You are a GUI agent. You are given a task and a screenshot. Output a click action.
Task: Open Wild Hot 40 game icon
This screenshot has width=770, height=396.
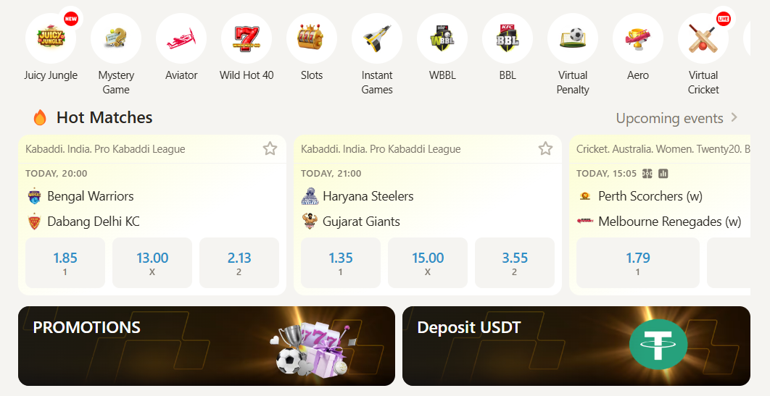[x=247, y=38]
